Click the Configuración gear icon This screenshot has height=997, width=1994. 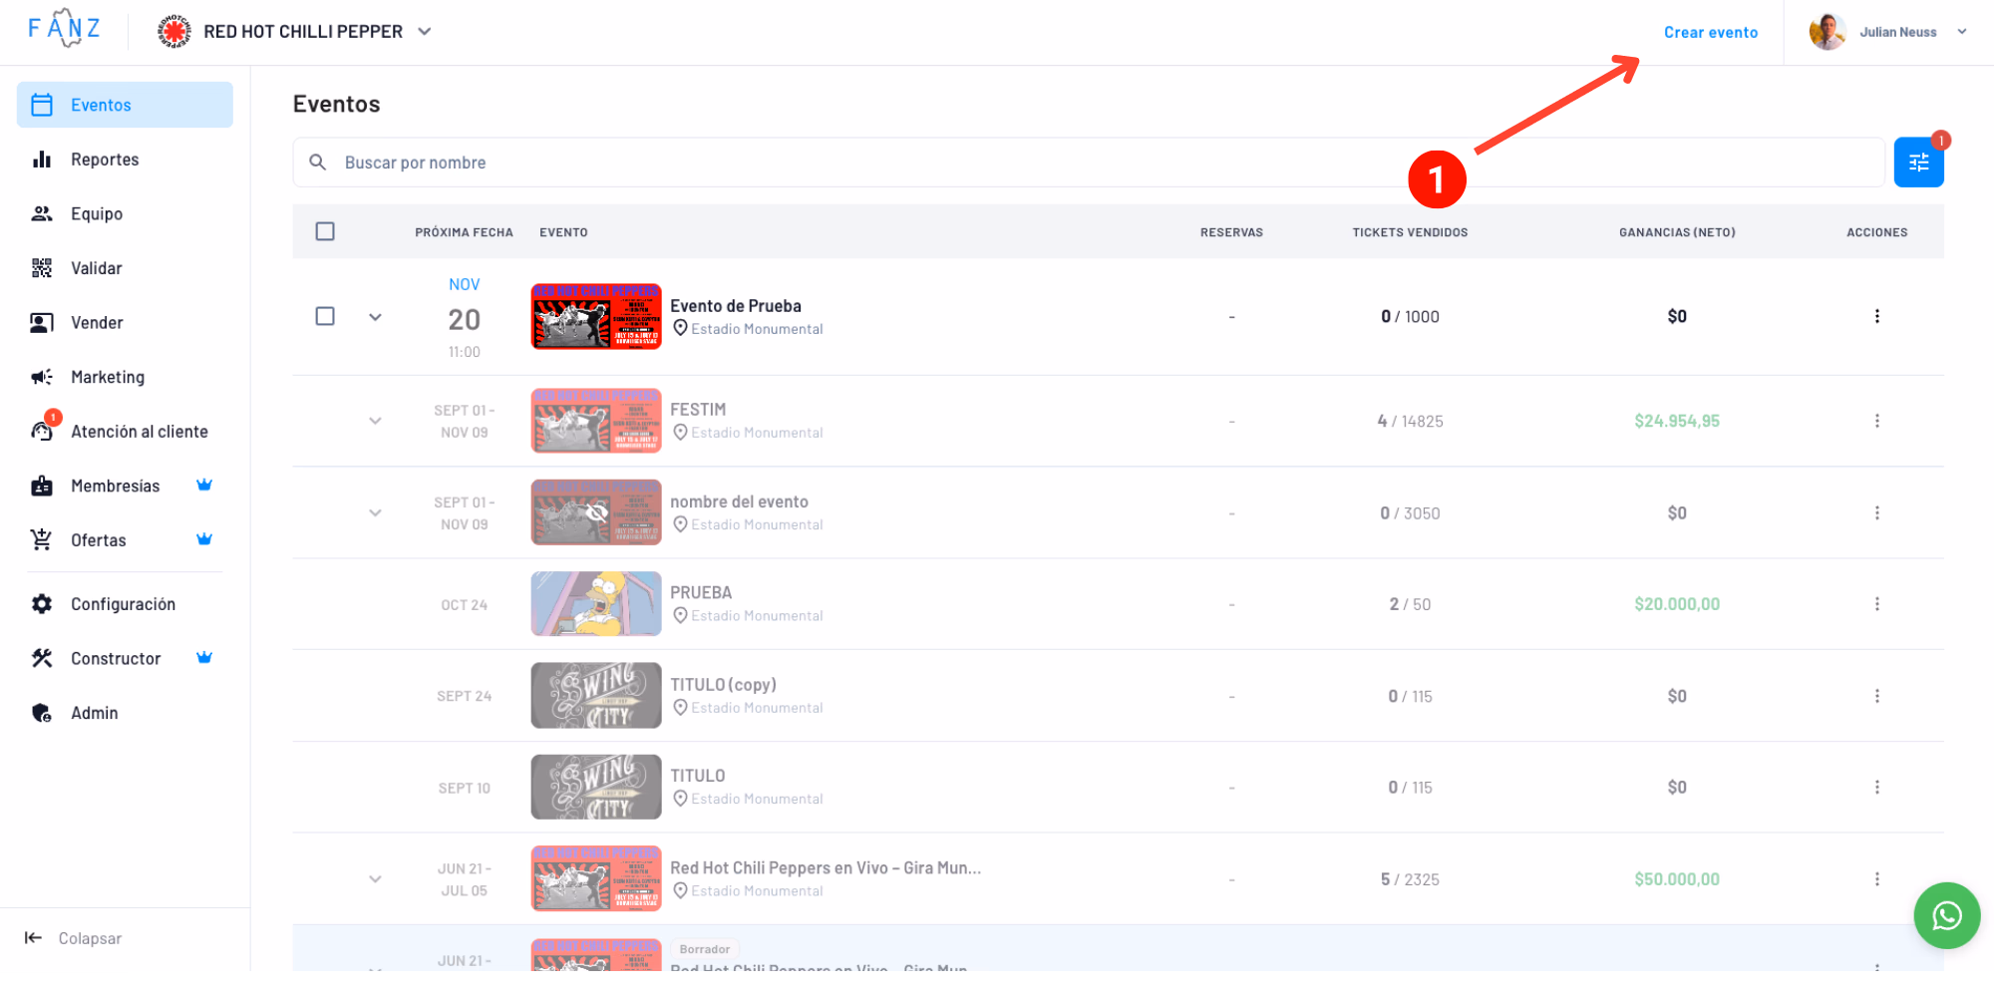pos(42,604)
